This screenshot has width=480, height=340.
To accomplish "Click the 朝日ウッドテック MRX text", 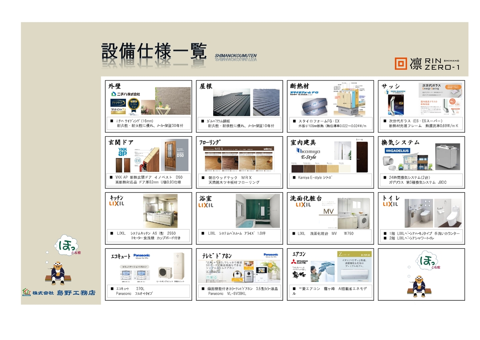I will tap(230, 177).
